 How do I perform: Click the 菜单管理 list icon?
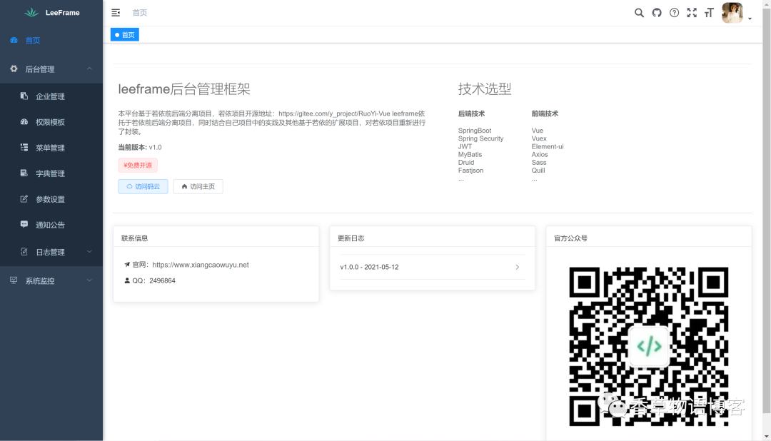pos(24,148)
